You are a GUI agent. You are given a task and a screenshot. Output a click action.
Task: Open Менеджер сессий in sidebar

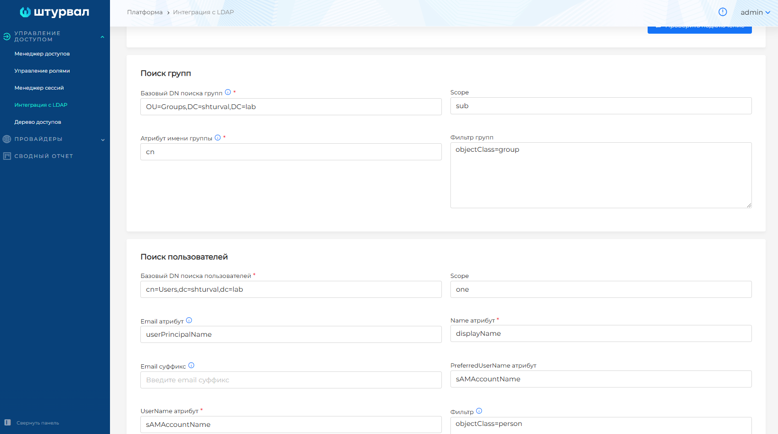tap(39, 88)
